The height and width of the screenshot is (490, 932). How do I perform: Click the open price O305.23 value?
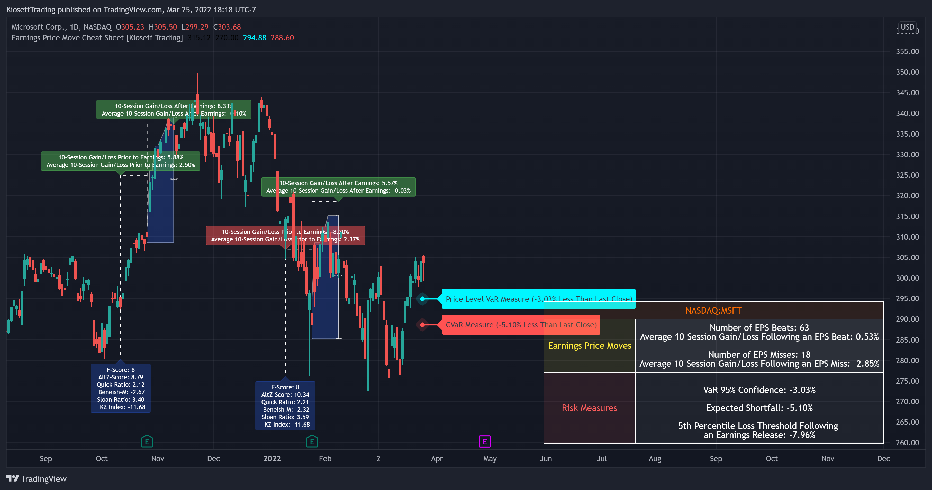(130, 27)
